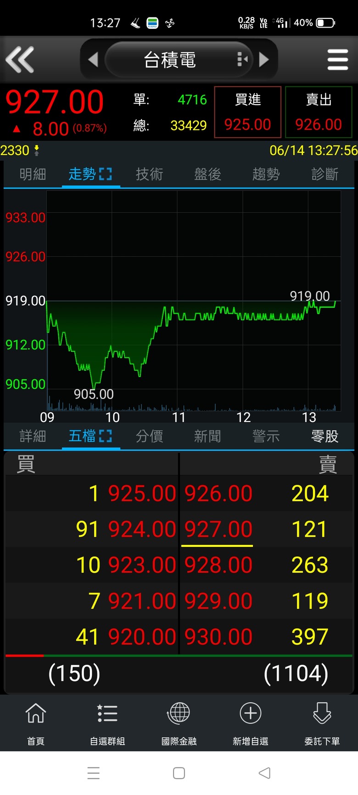The width and height of the screenshot is (358, 795).
Task: Select bid price 924.00 row
Action: [x=142, y=529]
